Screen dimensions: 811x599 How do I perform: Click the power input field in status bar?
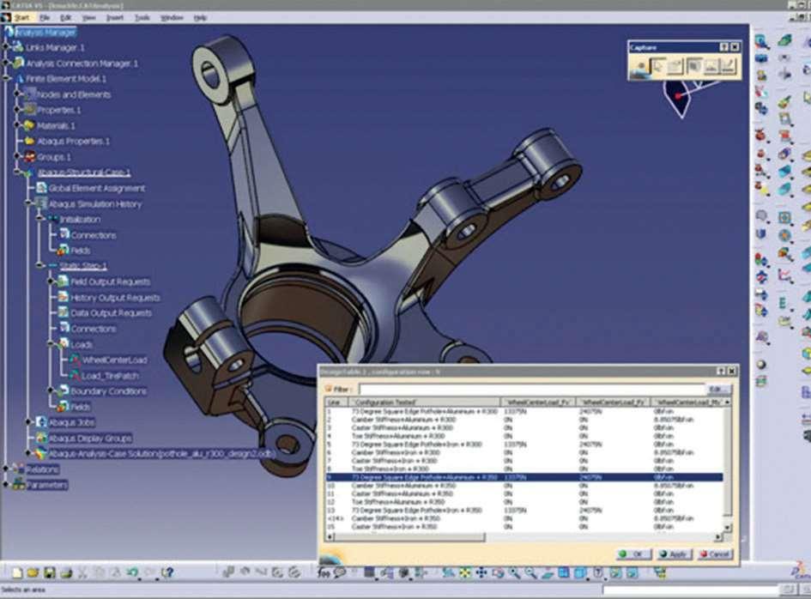[691, 590]
